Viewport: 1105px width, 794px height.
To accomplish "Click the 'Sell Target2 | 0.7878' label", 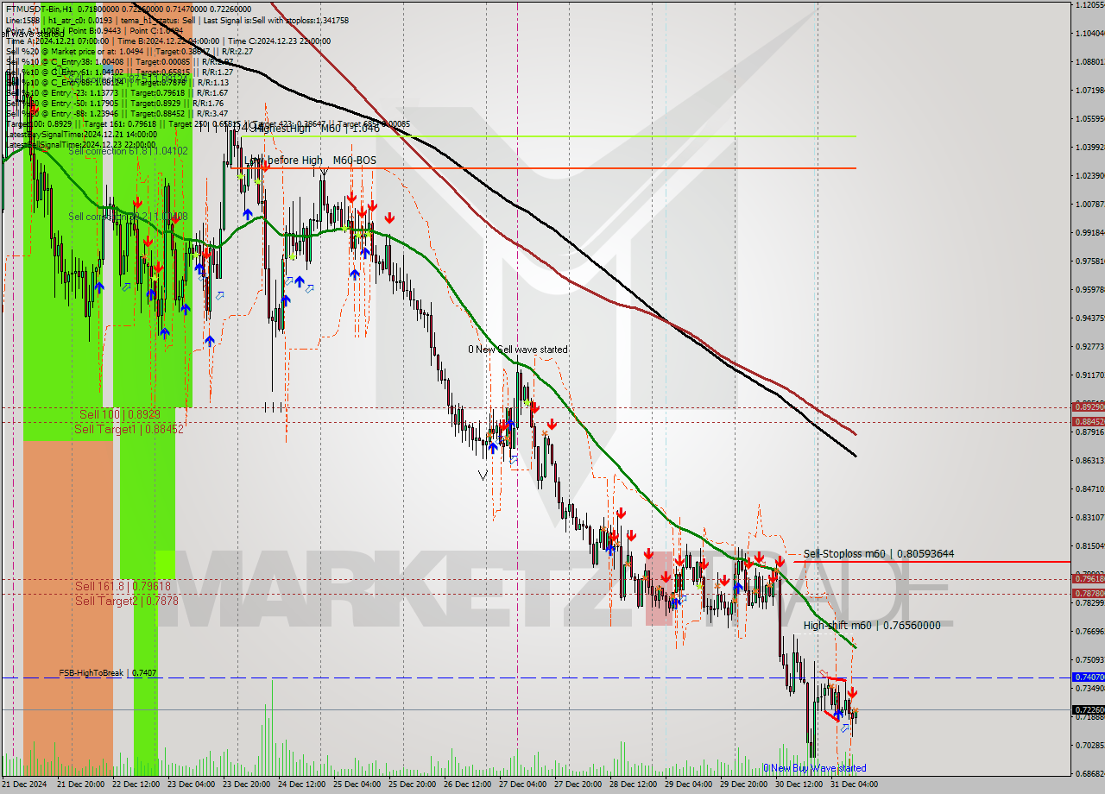I will 126,601.
